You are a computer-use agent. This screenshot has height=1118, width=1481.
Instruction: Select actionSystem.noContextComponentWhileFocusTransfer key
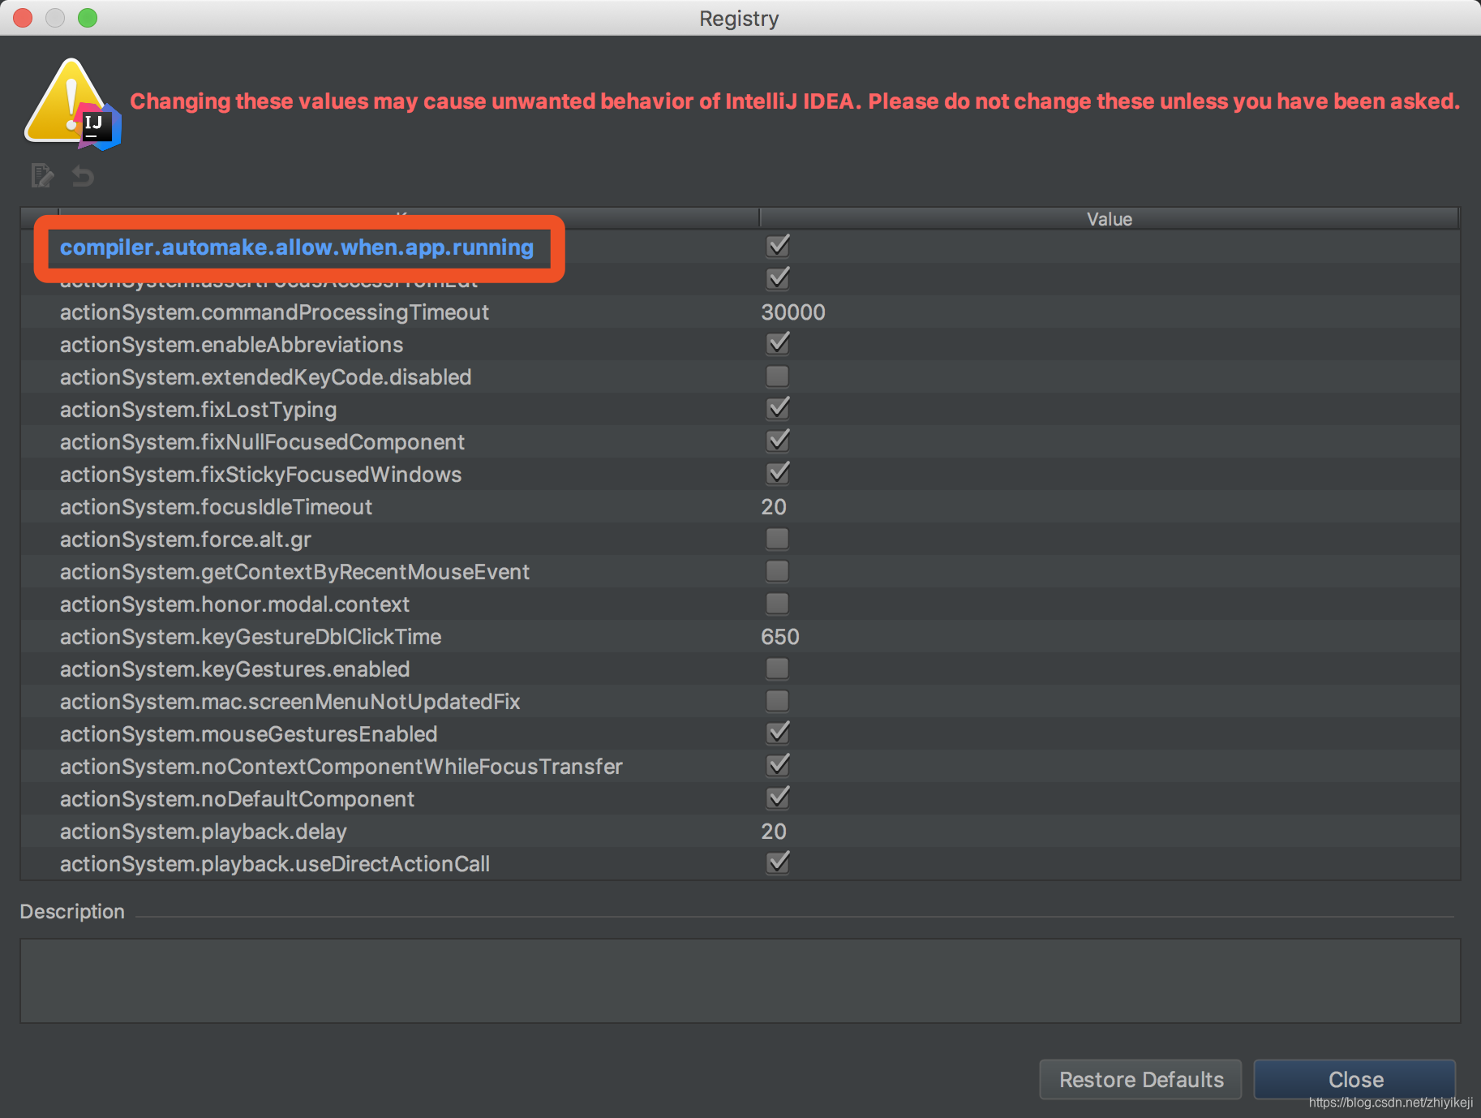coord(341,767)
